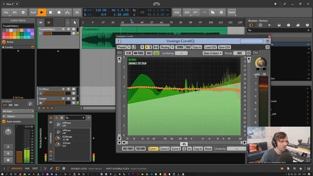The width and height of the screenshot is (313, 176).
Task: Open the Master output dropdown
Action: 18,116
